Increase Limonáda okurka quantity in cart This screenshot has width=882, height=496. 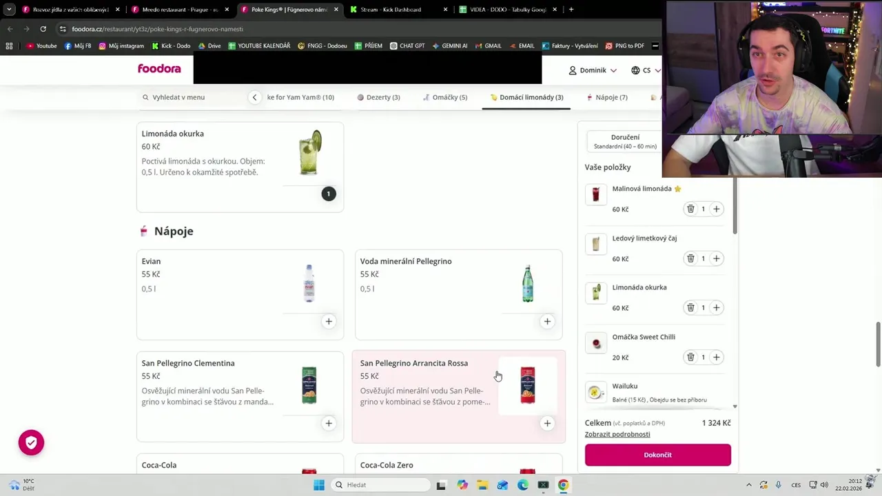[x=716, y=307]
